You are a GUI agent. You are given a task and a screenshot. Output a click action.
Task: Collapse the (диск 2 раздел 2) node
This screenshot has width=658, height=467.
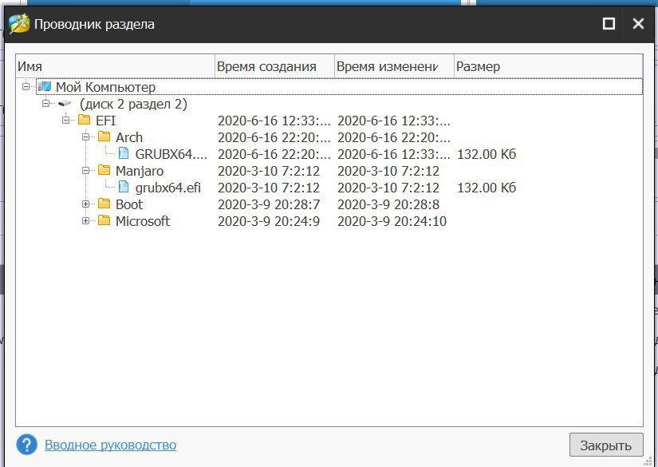pyautogui.click(x=45, y=103)
